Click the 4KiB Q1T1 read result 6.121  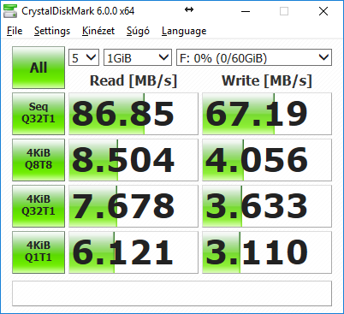(133, 252)
